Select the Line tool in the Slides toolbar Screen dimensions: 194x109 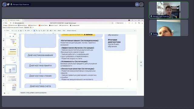tap(42, 31)
